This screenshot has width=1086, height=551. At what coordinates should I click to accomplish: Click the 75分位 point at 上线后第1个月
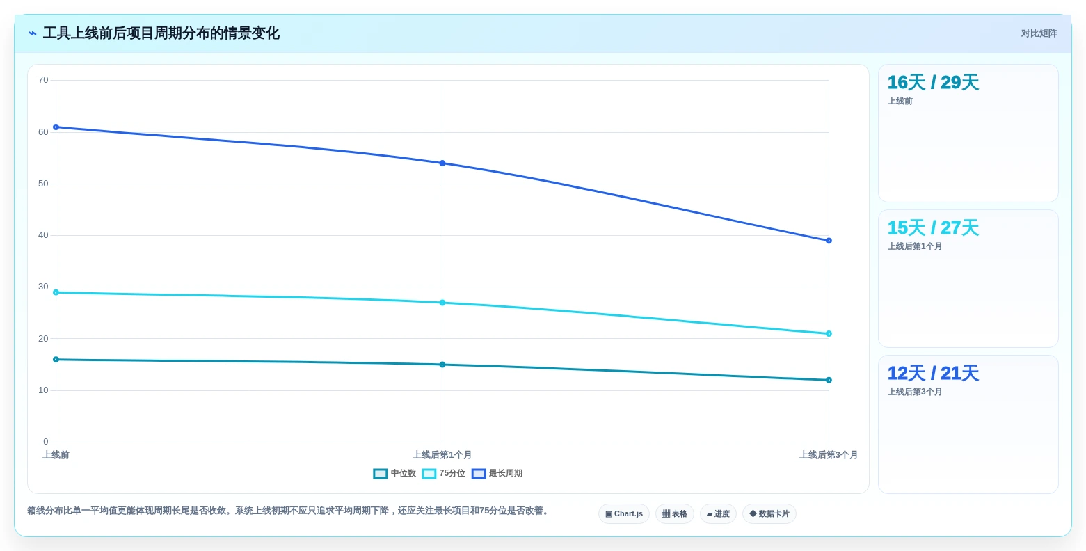[442, 303]
